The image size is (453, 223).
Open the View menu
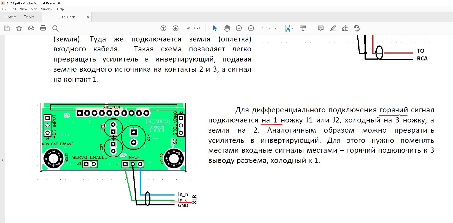(23, 9)
